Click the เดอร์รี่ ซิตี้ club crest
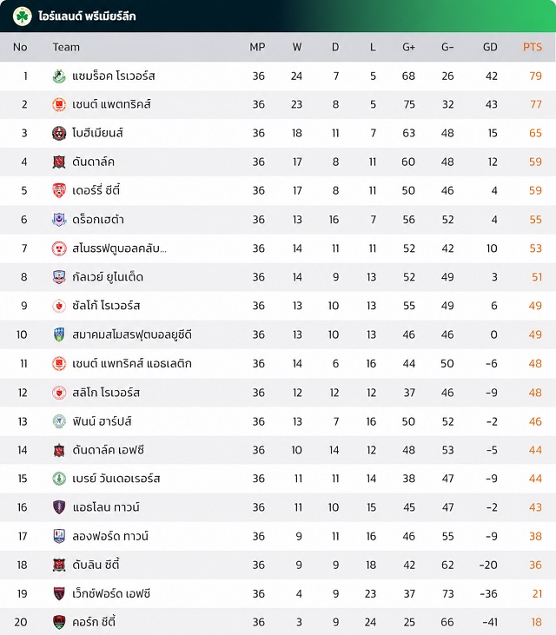 click(x=59, y=190)
